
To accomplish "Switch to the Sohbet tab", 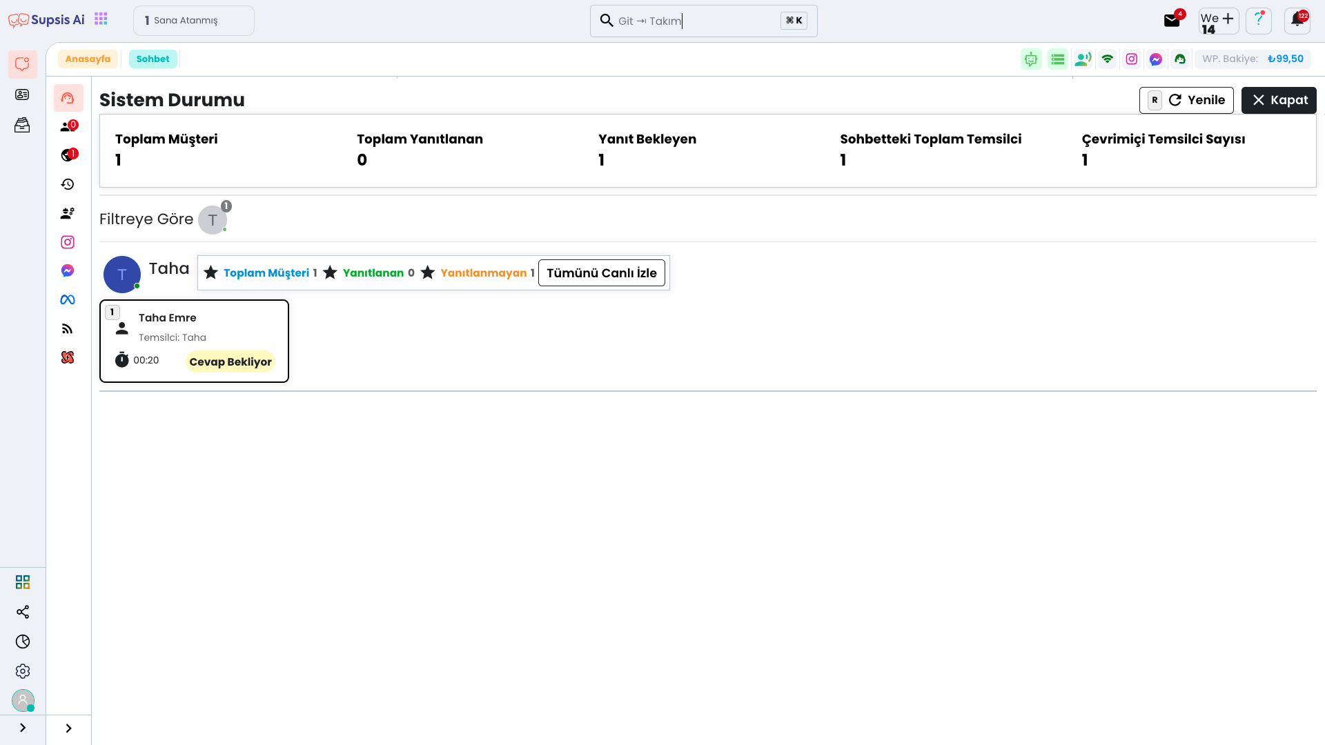I will (153, 59).
